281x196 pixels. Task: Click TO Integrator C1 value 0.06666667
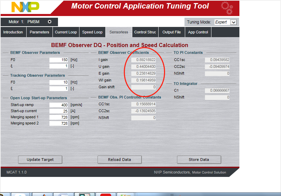(217, 90)
